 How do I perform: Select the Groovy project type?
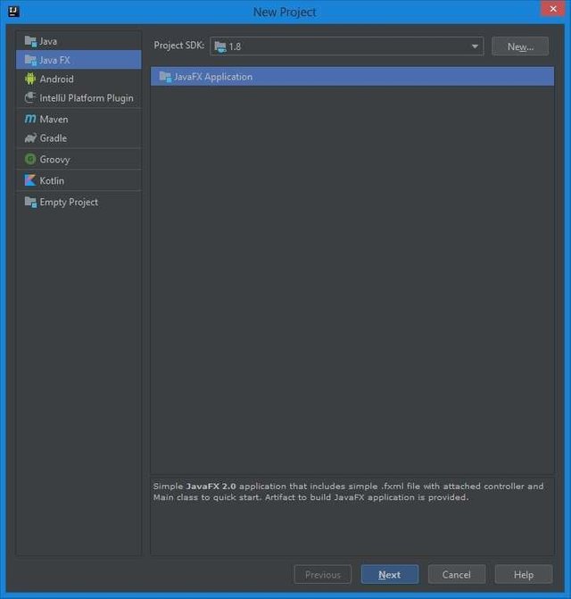pyautogui.click(x=79, y=159)
